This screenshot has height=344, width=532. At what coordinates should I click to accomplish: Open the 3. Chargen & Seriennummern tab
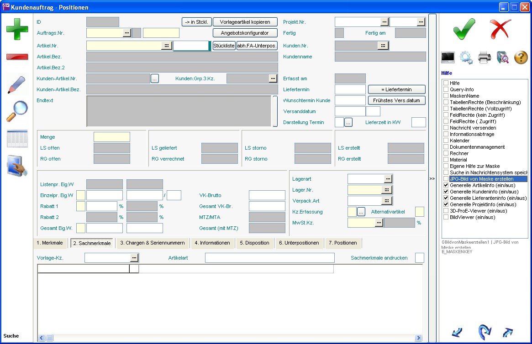click(152, 243)
